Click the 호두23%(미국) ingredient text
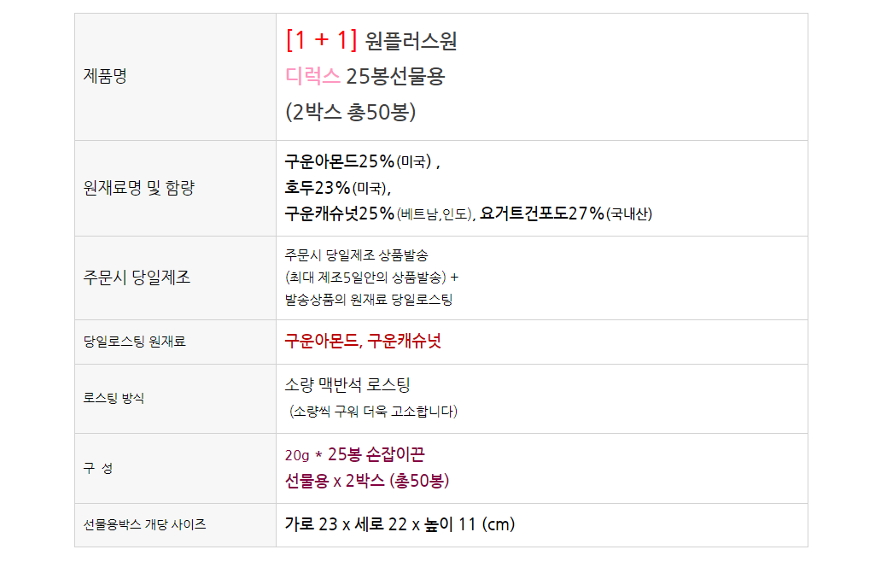The image size is (881, 573). pyautogui.click(x=336, y=187)
